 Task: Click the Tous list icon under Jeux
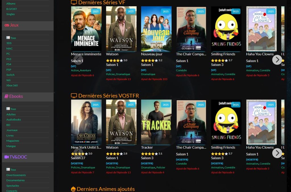point(8,38)
